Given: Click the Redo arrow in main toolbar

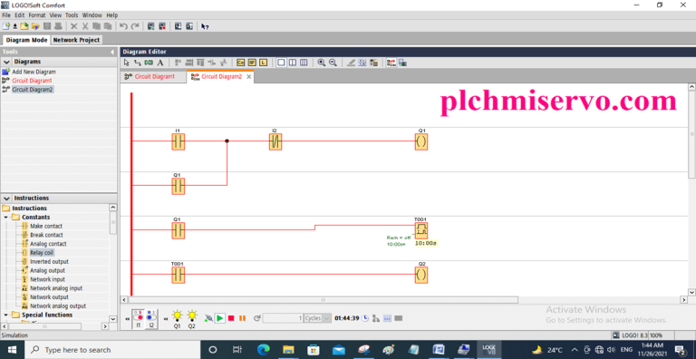Looking at the screenshot, I should [134, 26].
